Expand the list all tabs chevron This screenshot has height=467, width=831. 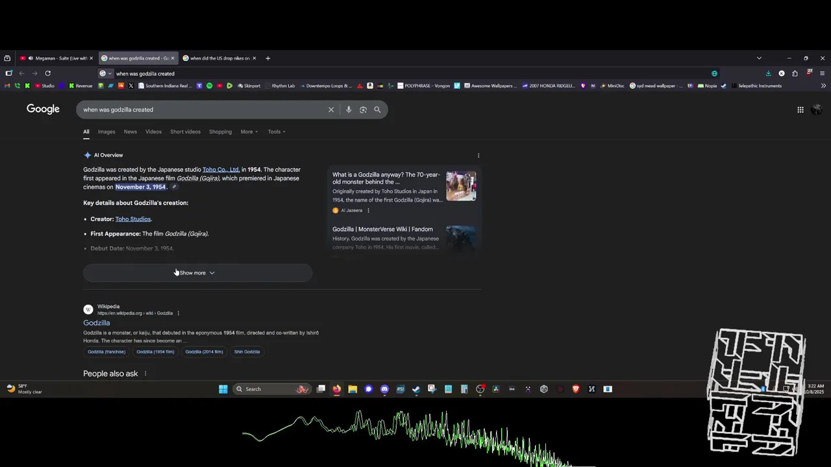click(x=759, y=58)
